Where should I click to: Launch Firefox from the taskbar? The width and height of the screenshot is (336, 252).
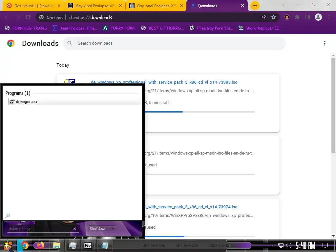pos(40,245)
